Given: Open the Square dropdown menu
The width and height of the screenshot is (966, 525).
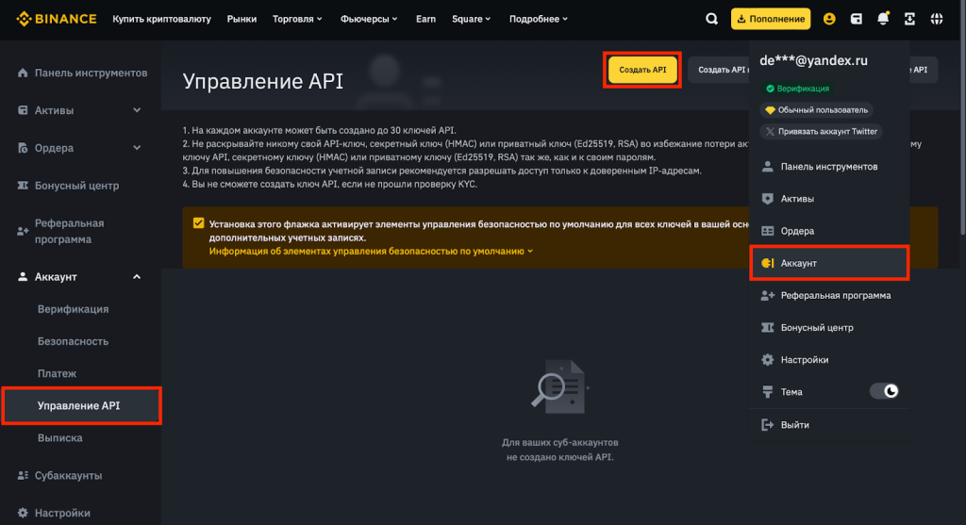Looking at the screenshot, I should [x=472, y=19].
